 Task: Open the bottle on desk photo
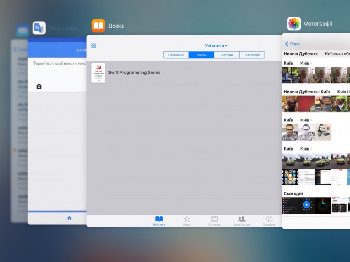[322, 132]
